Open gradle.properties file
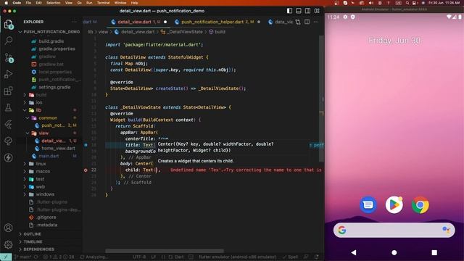This screenshot has width=464, height=261. pyautogui.click(x=57, y=49)
